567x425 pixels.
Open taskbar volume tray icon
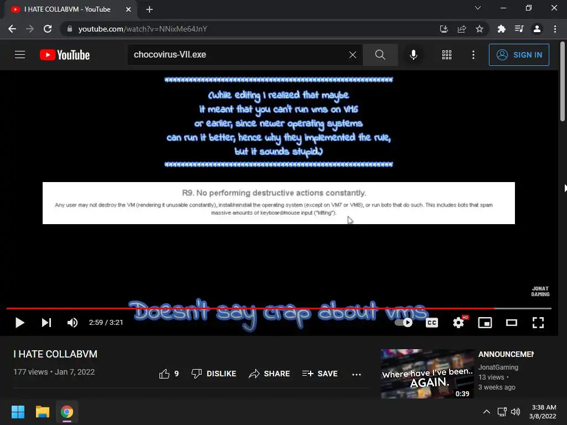click(516, 412)
